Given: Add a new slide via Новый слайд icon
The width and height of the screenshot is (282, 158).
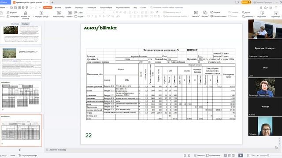Looking at the screenshot, I should 59,13.
